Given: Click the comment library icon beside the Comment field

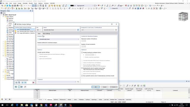Looking at the screenshot, I should tap(78, 82).
